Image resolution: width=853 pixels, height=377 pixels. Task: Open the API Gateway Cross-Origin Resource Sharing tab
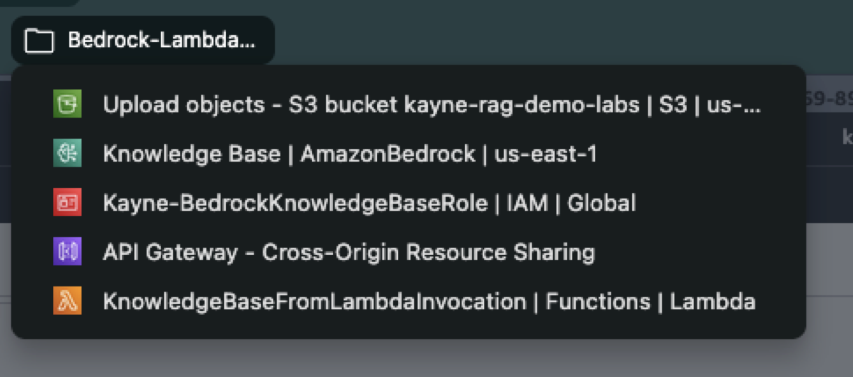coord(349,252)
